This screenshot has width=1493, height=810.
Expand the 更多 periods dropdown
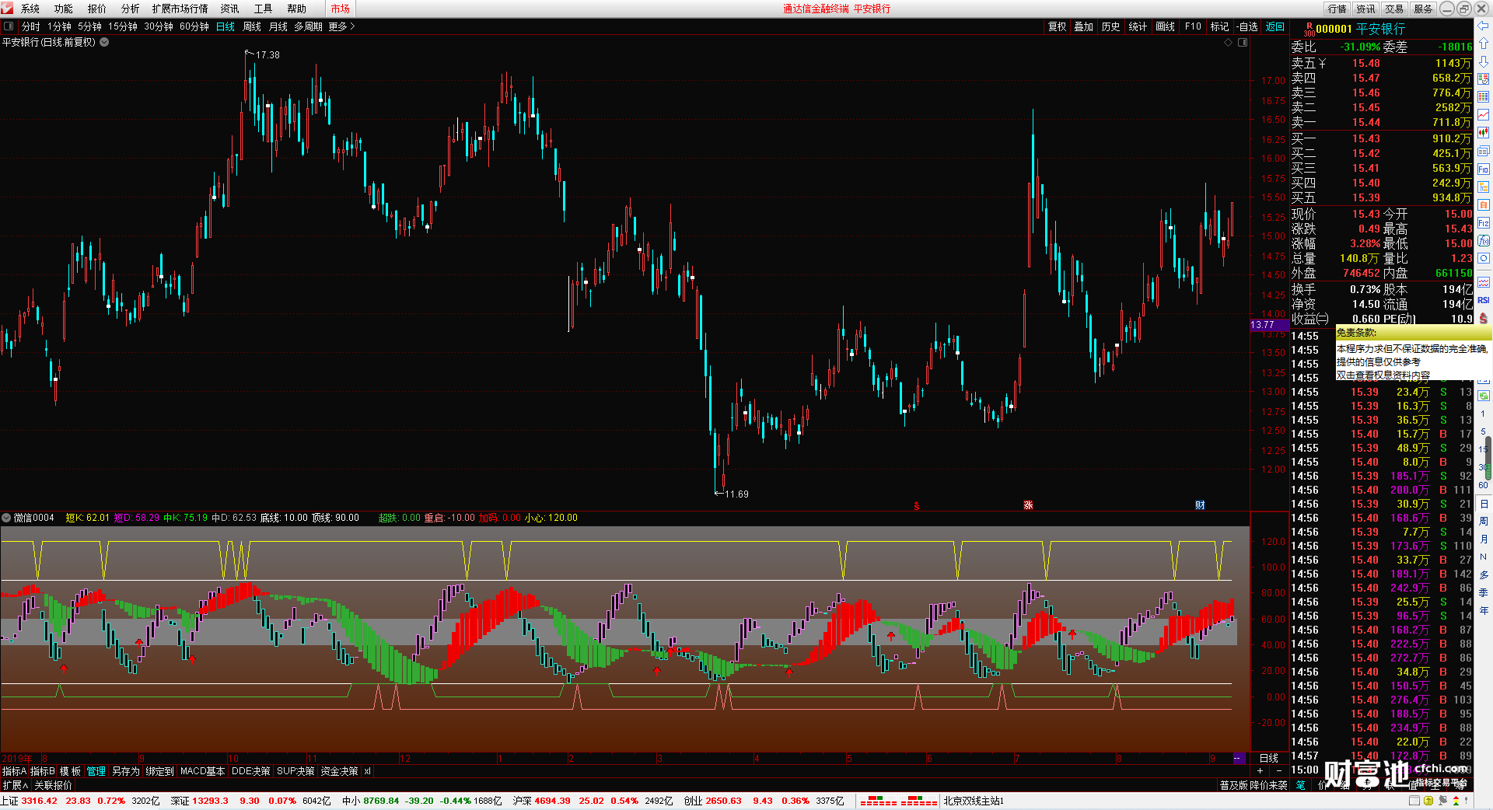point(342,26)
